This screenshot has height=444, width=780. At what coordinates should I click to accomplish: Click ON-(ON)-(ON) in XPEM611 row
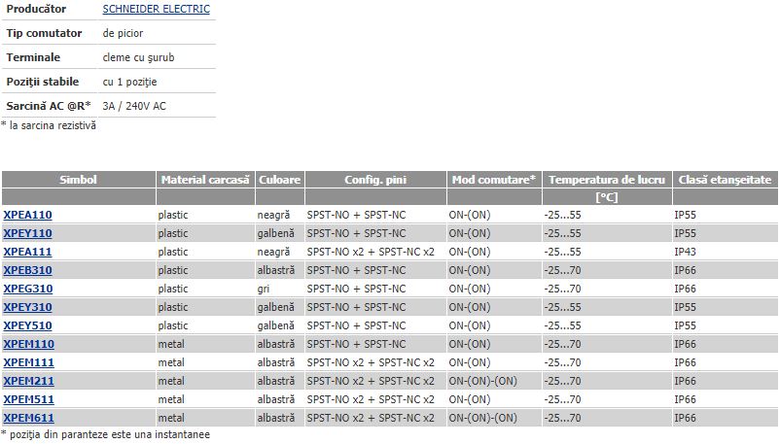[482, 418]
